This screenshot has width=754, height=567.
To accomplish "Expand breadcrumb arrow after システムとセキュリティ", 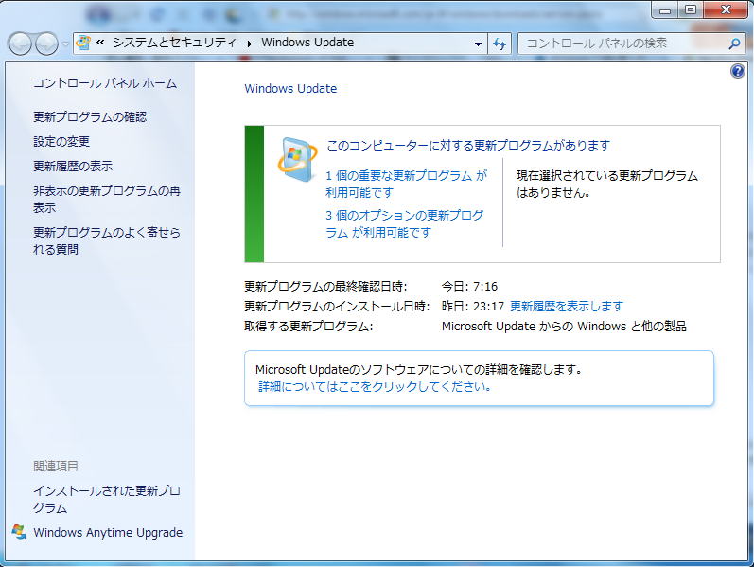I will pos(249,44).
